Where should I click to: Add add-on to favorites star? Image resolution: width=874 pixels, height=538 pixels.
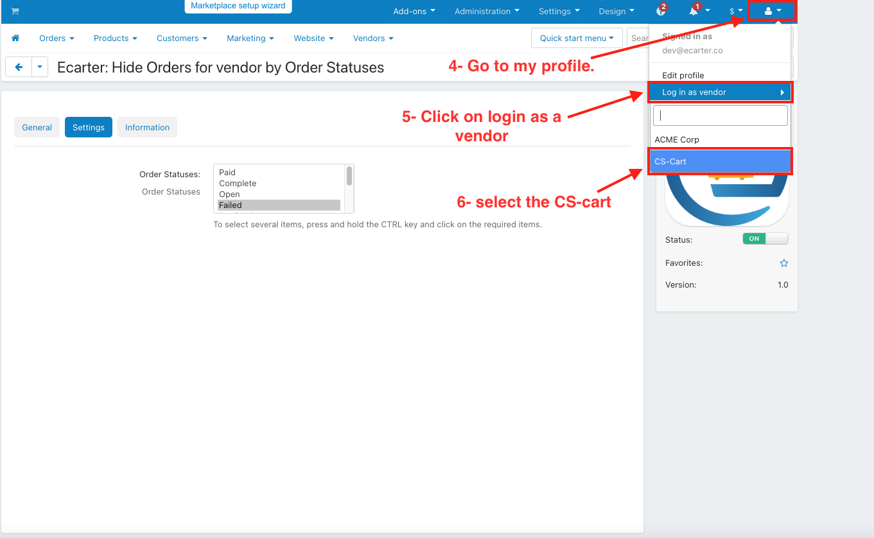[783, 263]
